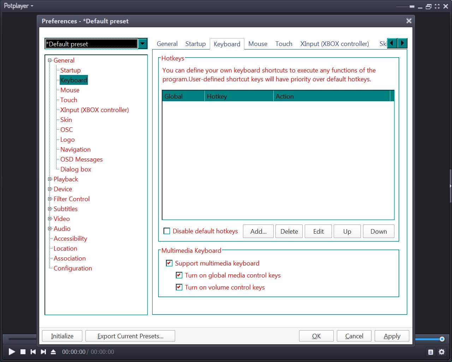The width and height of the screenshot is (452, 362).
Task: Toggle fullscreen in the Potplayer title bar
Action: (x=437, y=6)
